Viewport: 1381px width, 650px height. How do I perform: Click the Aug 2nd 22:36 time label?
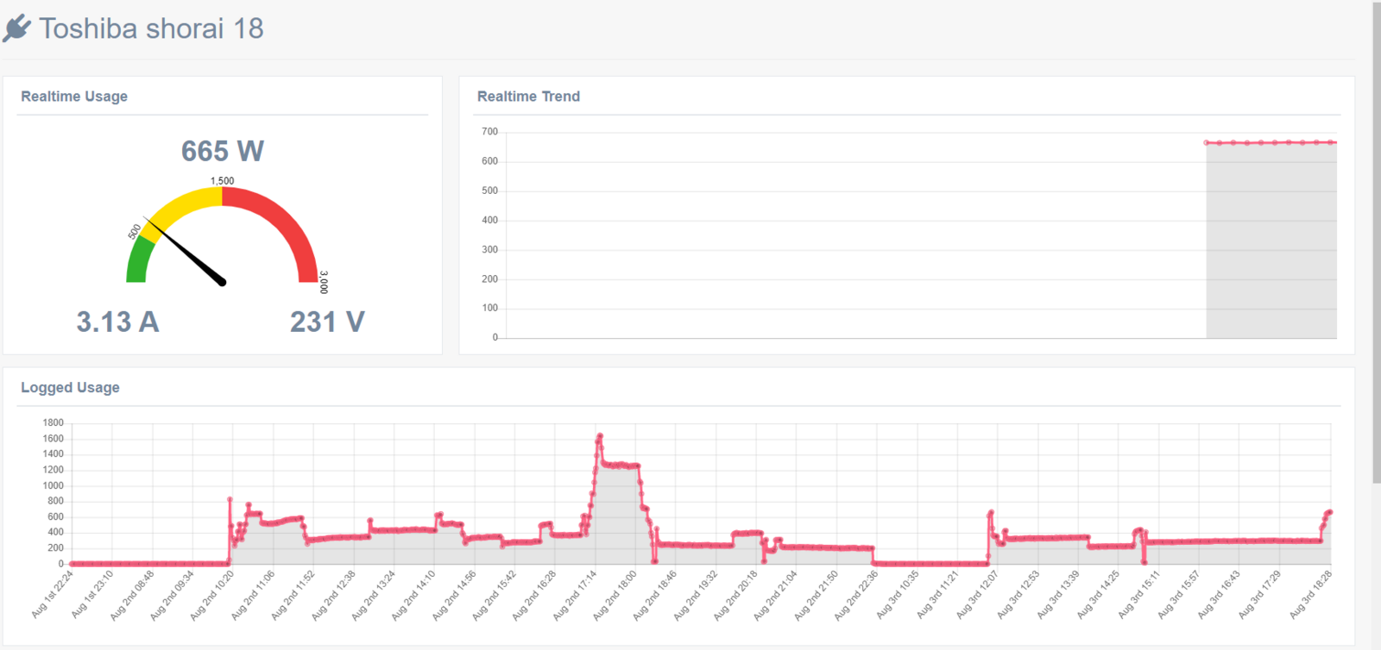[x=856, y=594]
